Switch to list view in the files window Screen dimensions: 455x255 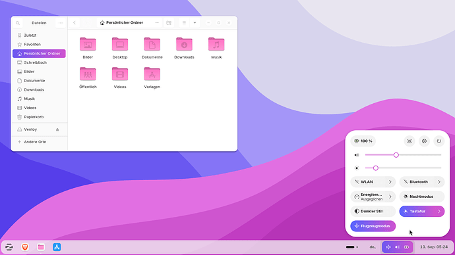point(184,23)
